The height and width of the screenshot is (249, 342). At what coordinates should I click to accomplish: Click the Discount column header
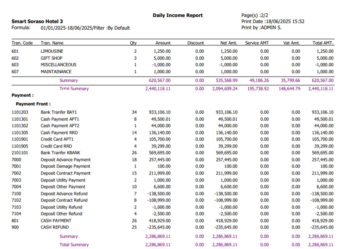195,43
